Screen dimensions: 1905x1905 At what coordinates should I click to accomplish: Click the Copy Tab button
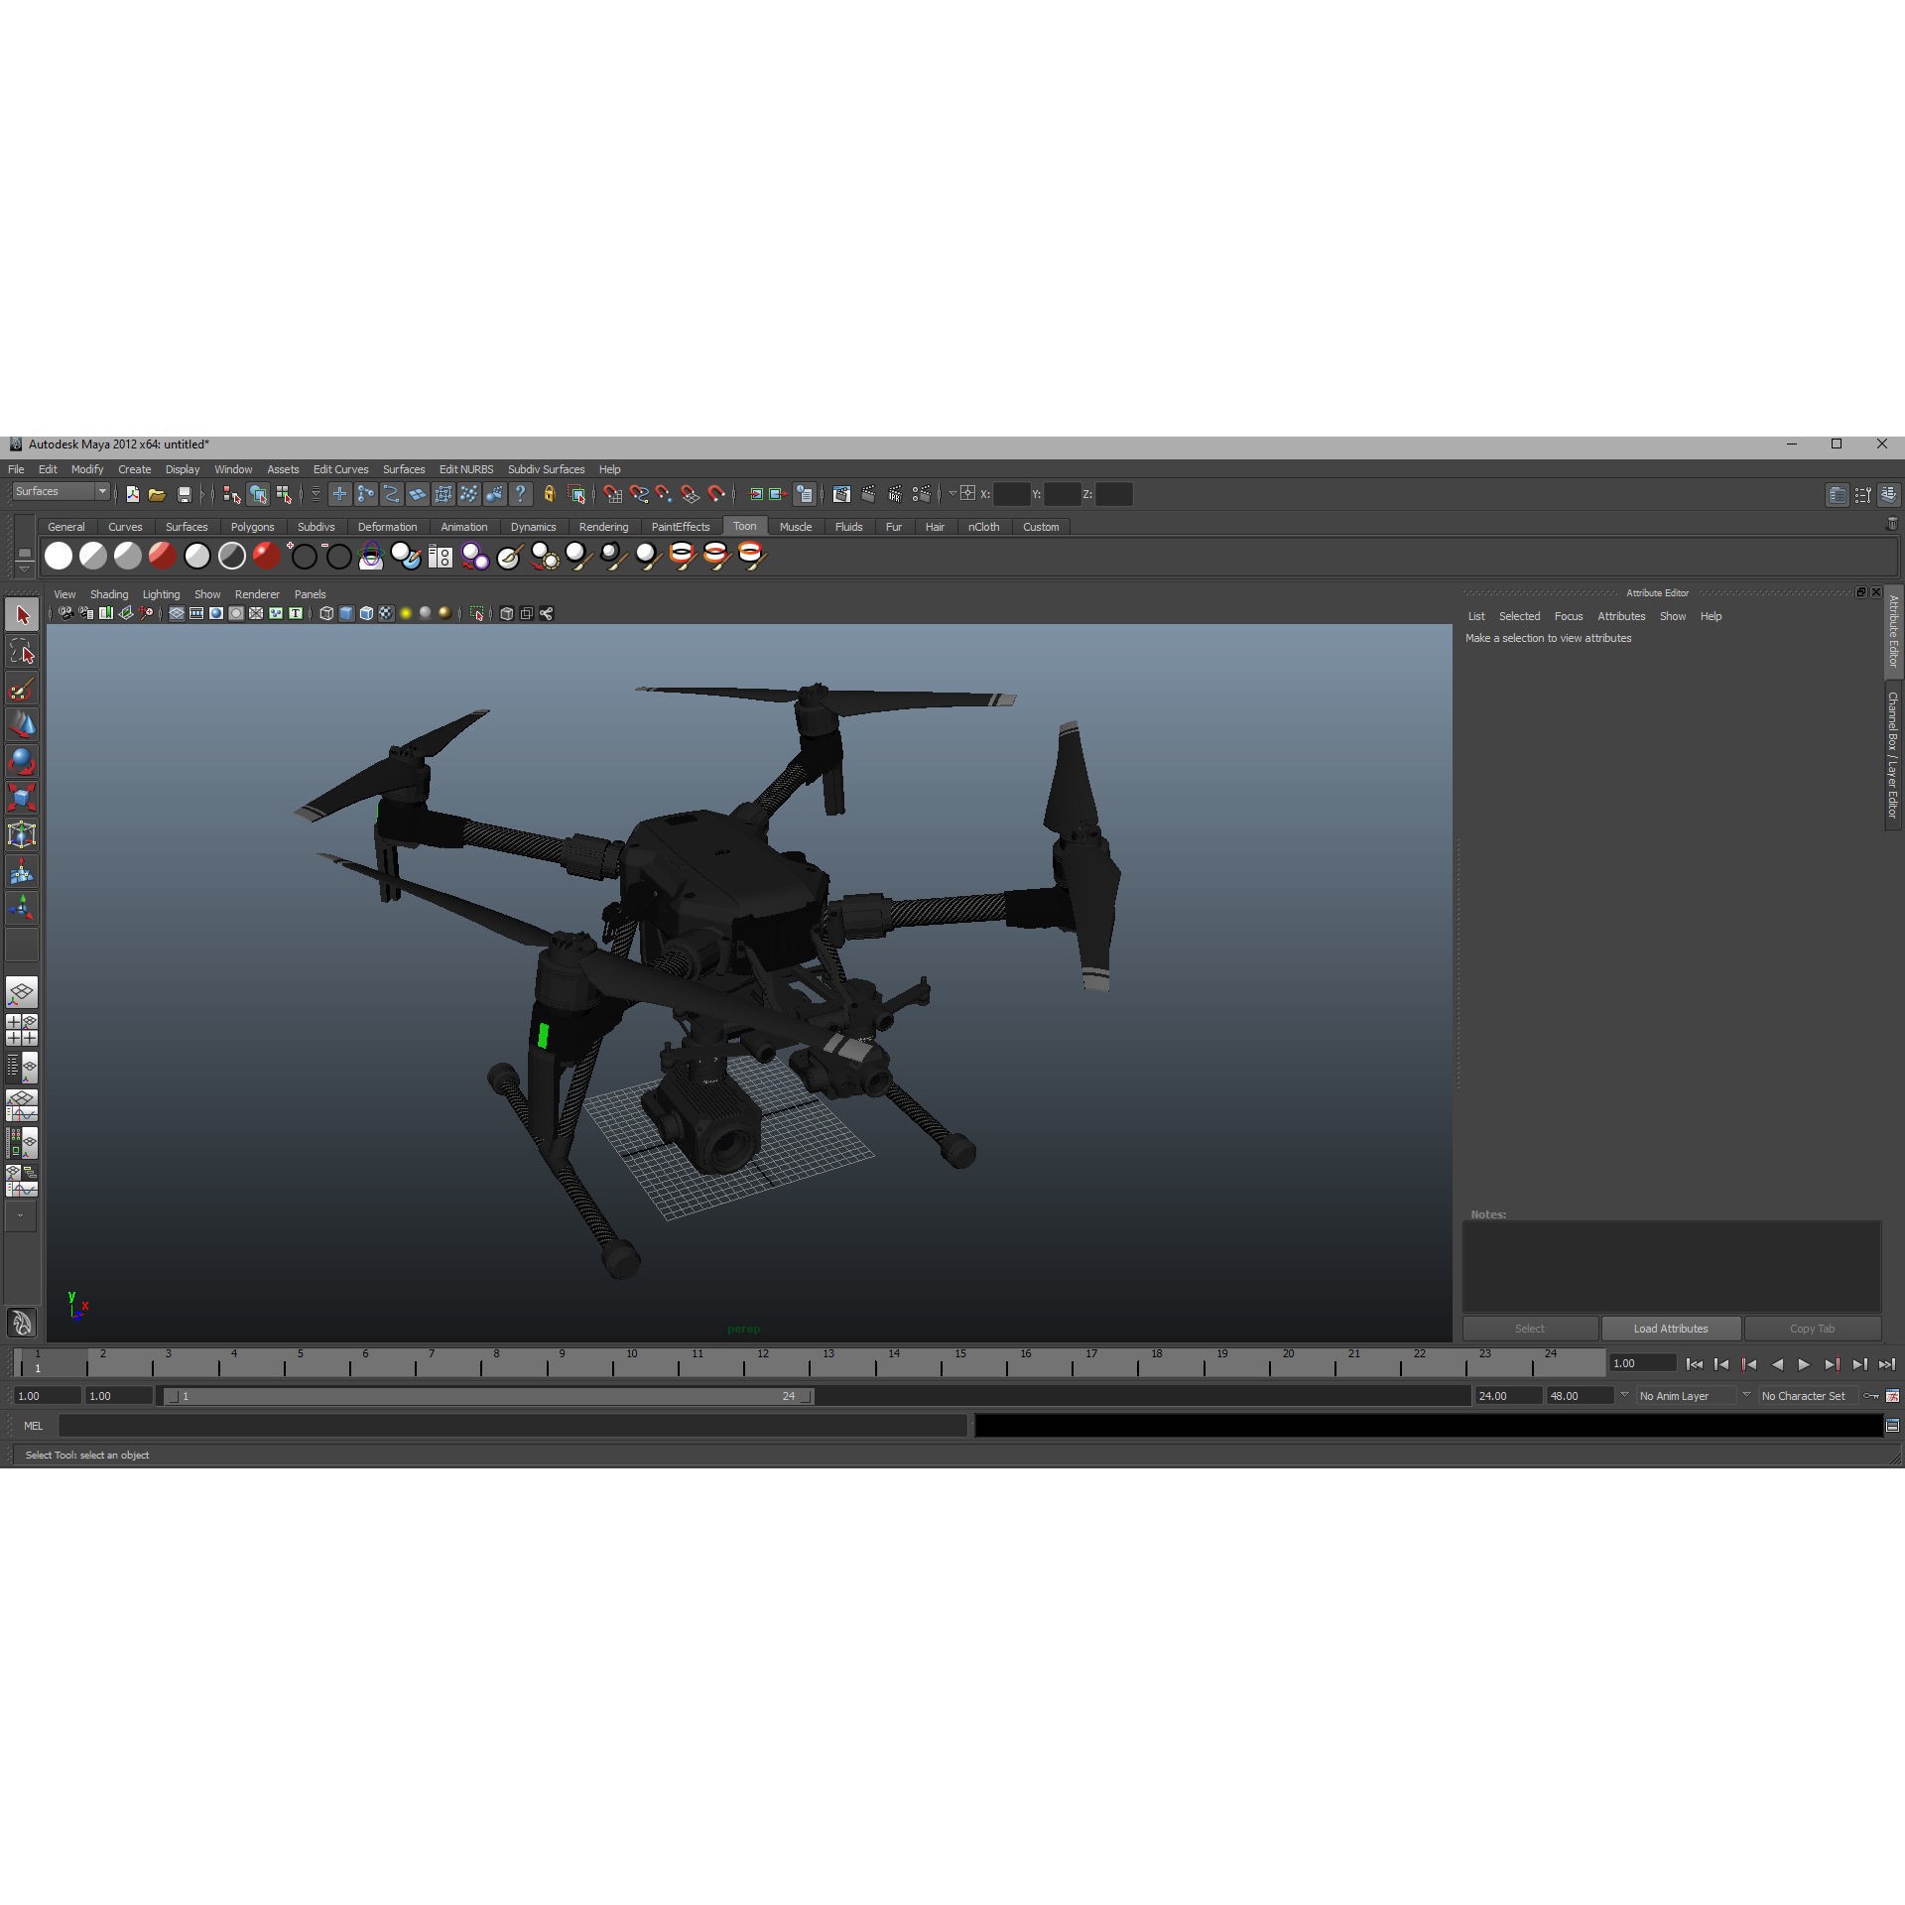pos(1813,1329)
